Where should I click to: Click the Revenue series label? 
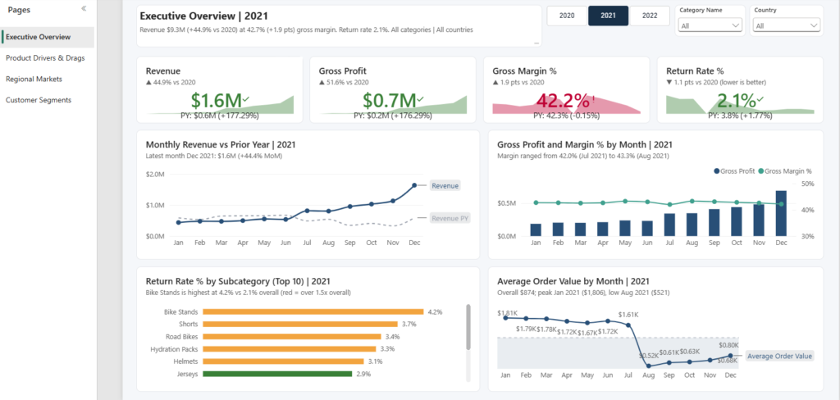tap(445, 186)
